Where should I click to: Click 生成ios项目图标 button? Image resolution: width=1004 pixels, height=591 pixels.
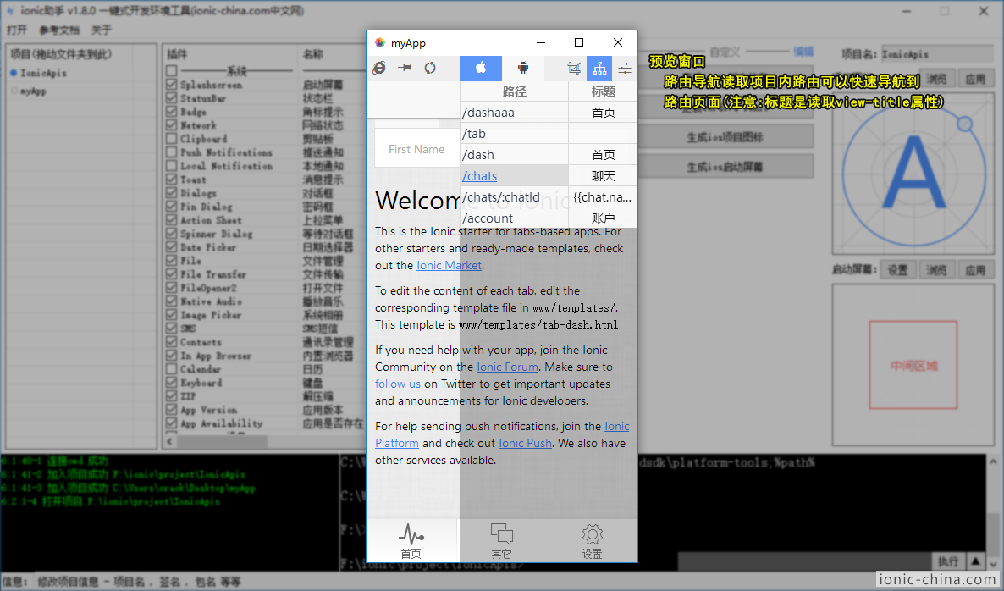tap(725, 137)
